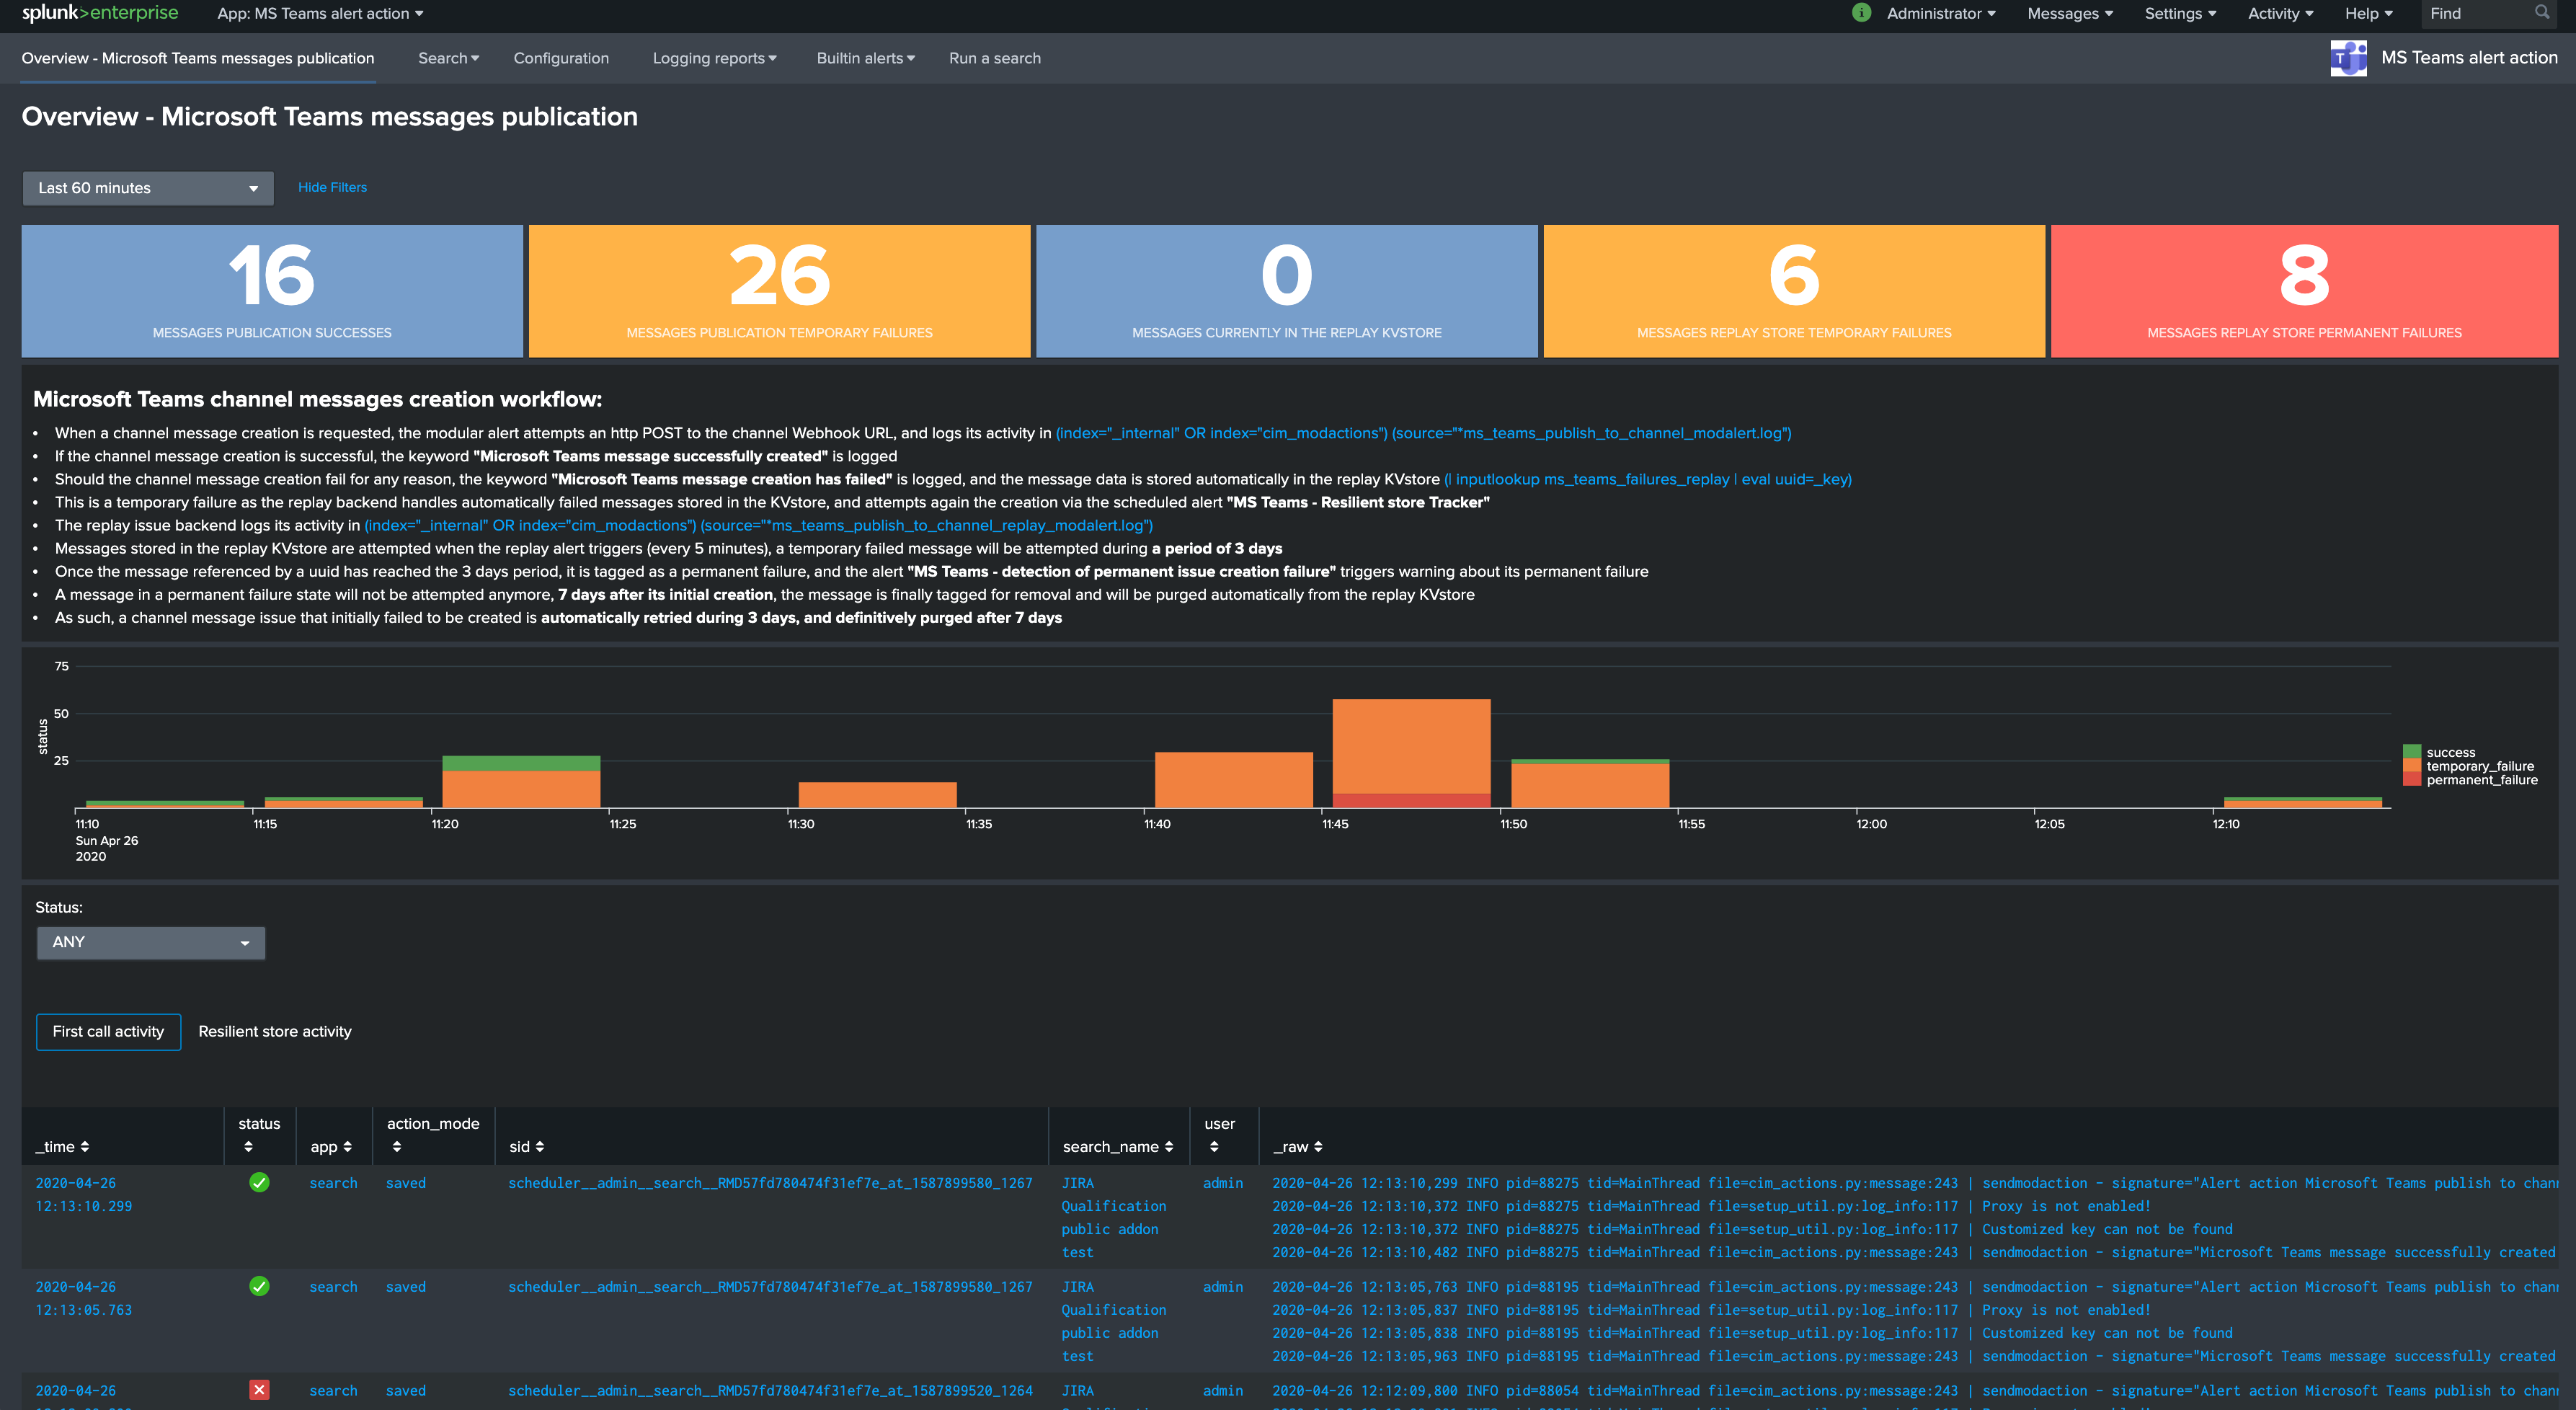The width and height of the screenshot is (2576, 1410).
Task: Click the MS Teams alert action app icon
Action: click(2349, 58)
